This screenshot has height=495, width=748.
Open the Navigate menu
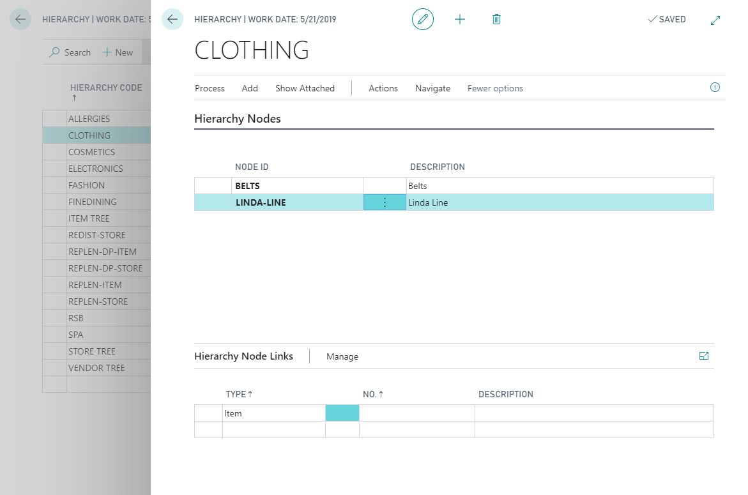tap(432, 88)
